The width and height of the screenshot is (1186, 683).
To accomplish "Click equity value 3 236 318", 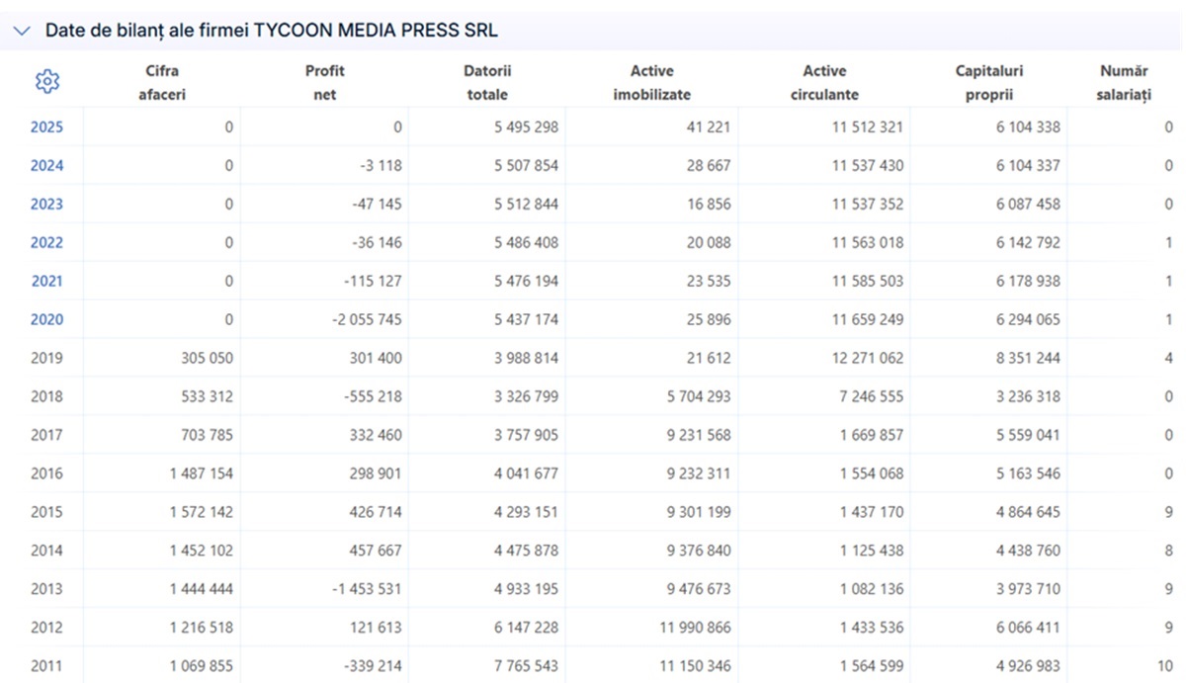I will click(x=1028, y=396).
